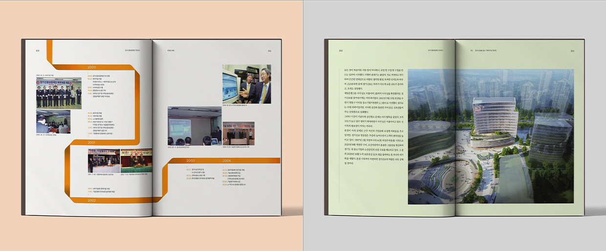This screenshot has width=606, height=251.
Task: Click the 2001 year label on the ribbon
Action: click(91, 143)
